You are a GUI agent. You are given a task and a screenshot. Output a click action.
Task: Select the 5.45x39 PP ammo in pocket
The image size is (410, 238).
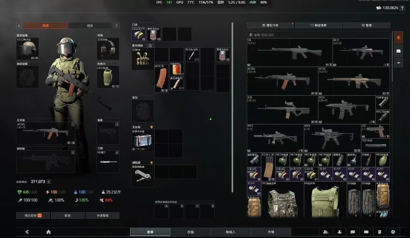point(138,34)
